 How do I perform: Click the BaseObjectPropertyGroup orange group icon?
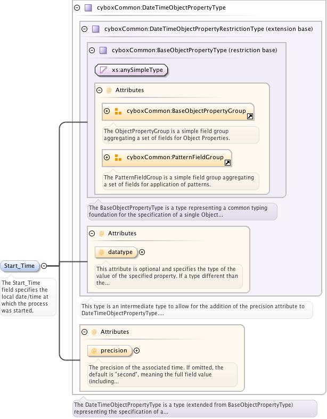pyautogui.click(x=118, y=111)
